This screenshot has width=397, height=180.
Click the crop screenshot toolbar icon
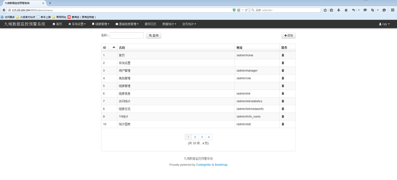pos(372,10)
